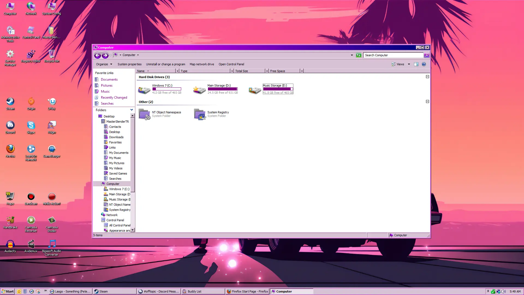The height and width of the screenshot is (295, 524).
Task: Collapse the Hard Disk Drives group
Action: [428, 77]
